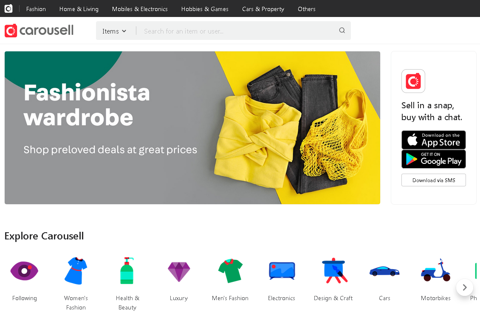Click the small Carousell icon in top bar
This screenshot has width=480, height=315.
8,8
